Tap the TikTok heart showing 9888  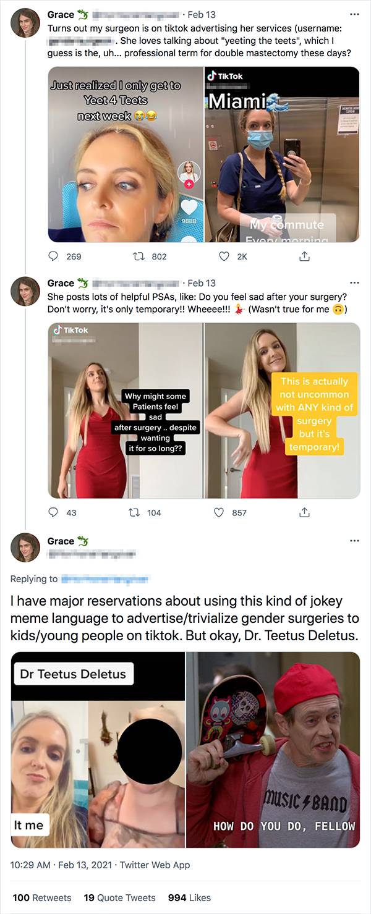(189, 207)
